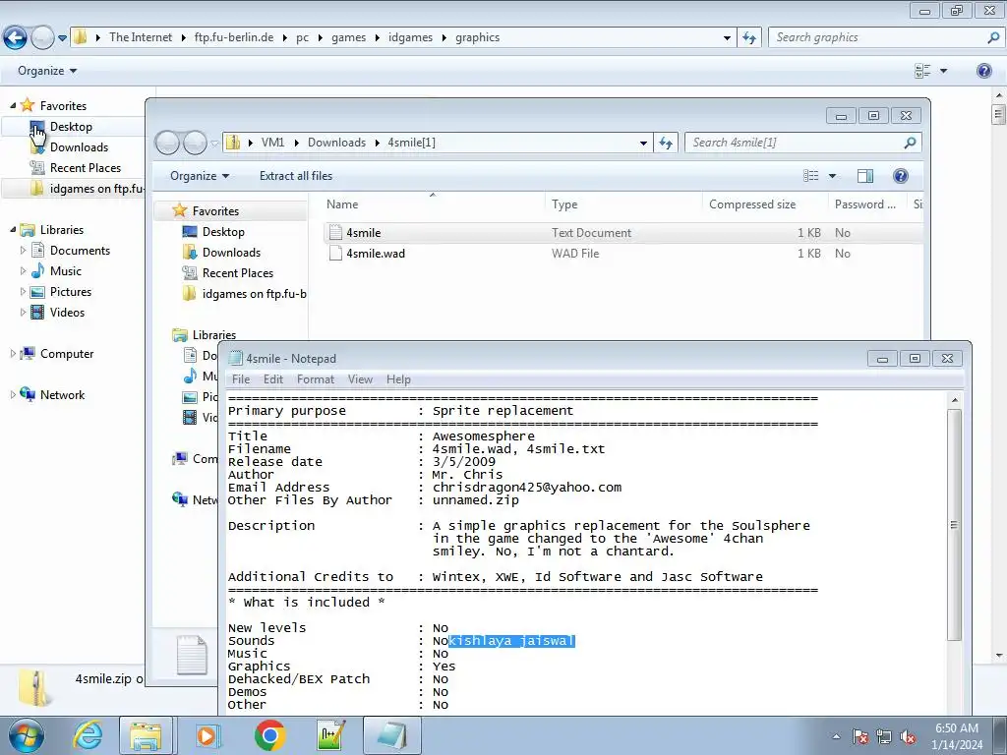Click the Action Center flag tray icon
The image size is (1007, 755).
click(x=860, y=736)
